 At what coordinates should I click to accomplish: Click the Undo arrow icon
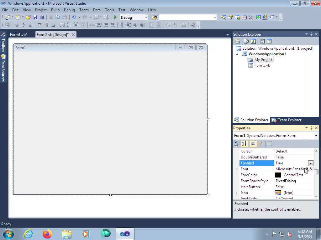point(74,17)
